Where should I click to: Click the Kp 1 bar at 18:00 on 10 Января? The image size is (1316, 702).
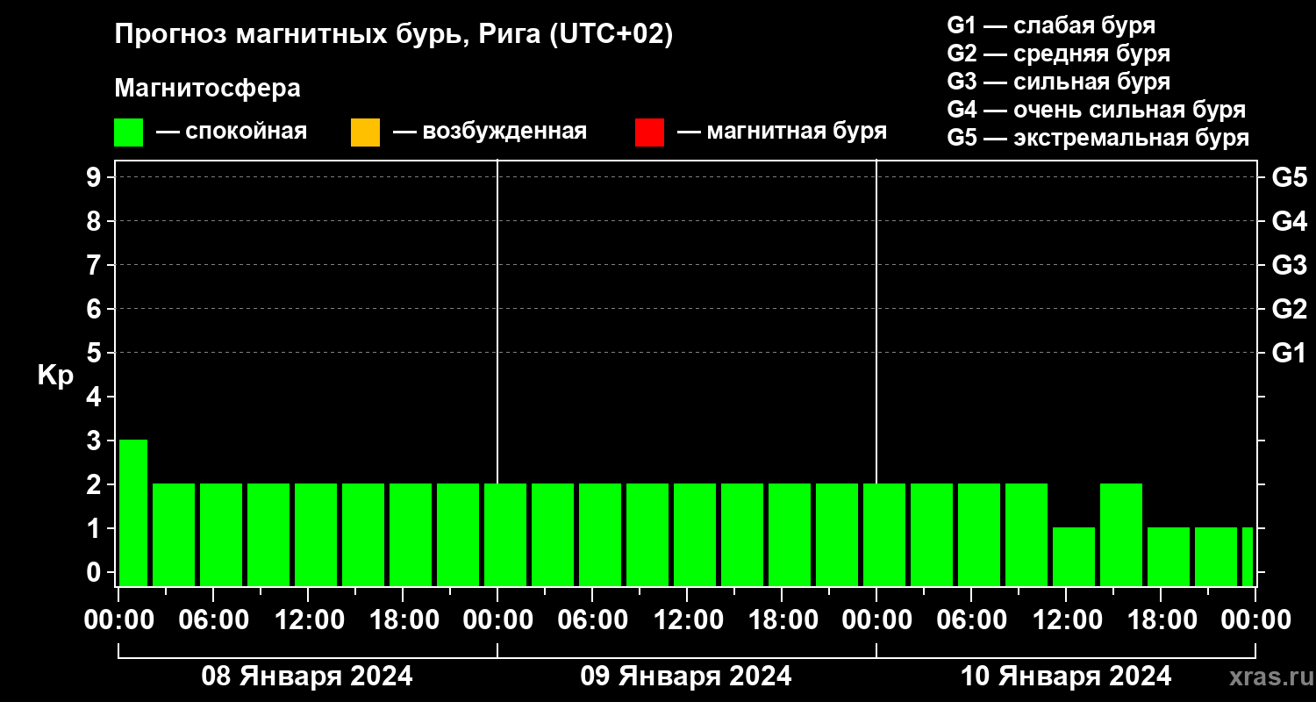point(1169,556)
